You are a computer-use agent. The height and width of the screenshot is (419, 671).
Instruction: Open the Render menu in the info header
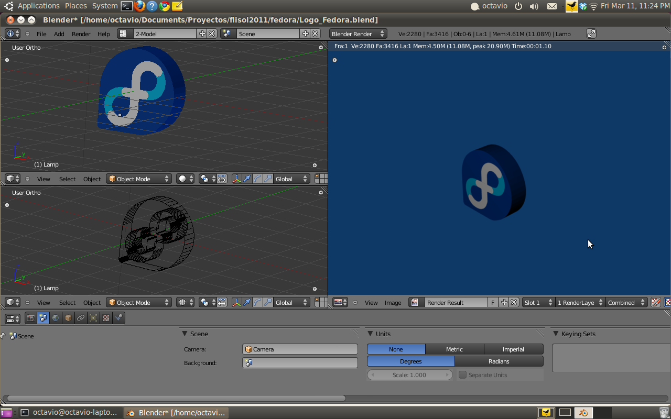coord(81,34)
